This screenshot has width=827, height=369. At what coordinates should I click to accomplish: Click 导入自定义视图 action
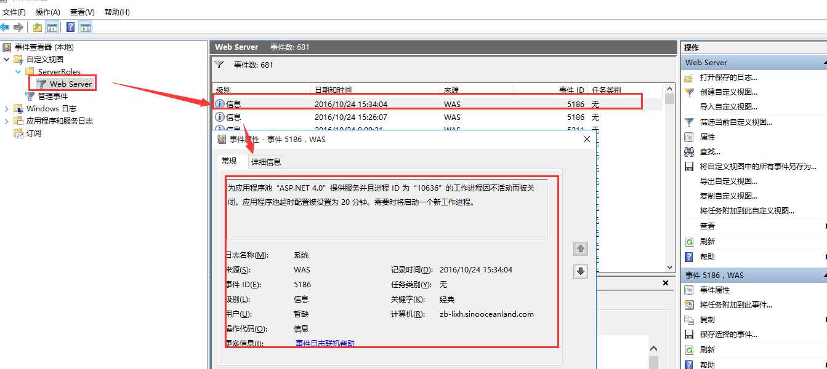[728, 107]
